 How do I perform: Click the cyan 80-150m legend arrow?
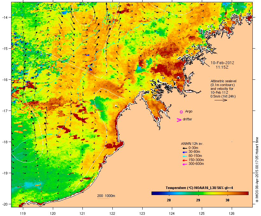click(x=185, y=156)
